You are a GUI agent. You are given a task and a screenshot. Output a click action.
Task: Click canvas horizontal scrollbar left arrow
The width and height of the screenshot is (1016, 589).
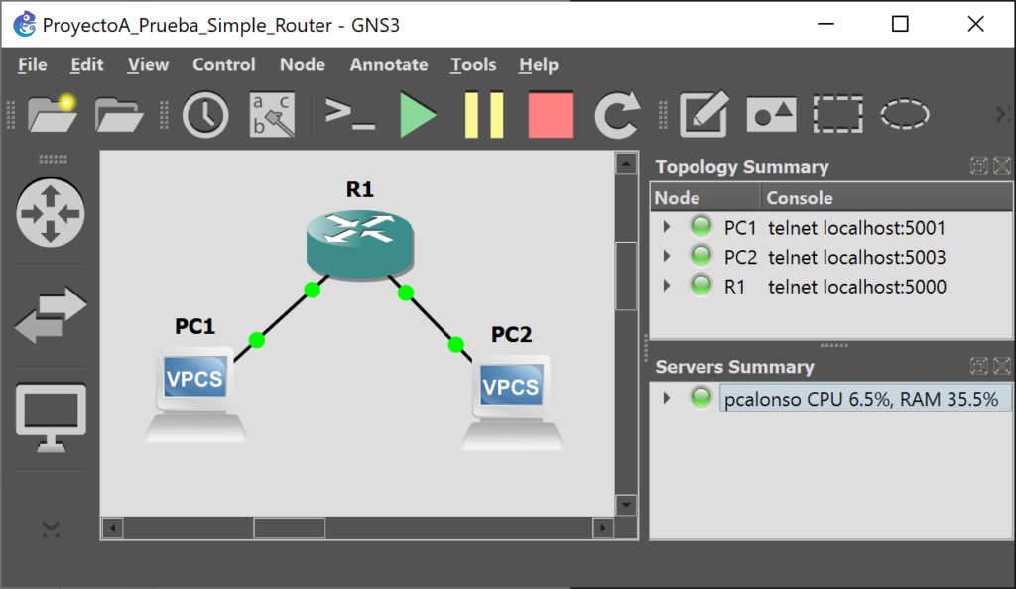113,529
